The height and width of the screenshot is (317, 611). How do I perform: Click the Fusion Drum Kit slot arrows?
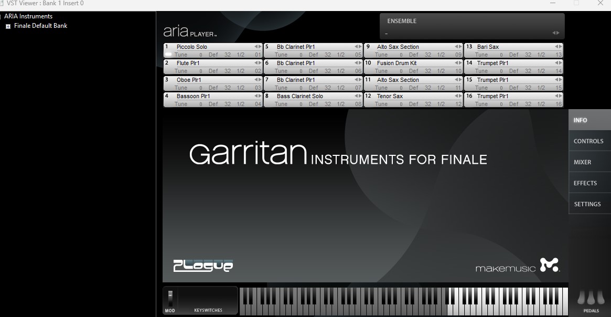458,64
